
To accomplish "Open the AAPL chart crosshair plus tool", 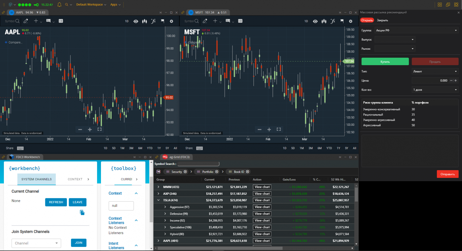I will point(36,21).
